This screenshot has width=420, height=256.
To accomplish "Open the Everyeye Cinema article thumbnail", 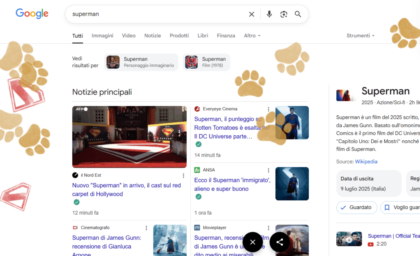I will tap(292, 123).
